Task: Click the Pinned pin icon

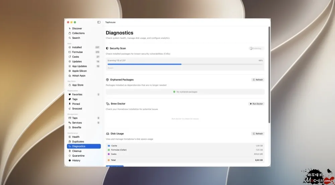Action: (x=70, y=104)
